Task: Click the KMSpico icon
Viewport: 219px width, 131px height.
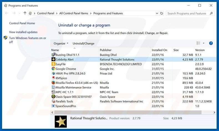Action: [x=53, y=78]
